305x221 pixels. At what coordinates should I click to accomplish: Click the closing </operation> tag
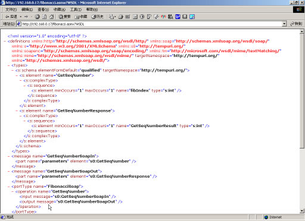click(28, 207)
